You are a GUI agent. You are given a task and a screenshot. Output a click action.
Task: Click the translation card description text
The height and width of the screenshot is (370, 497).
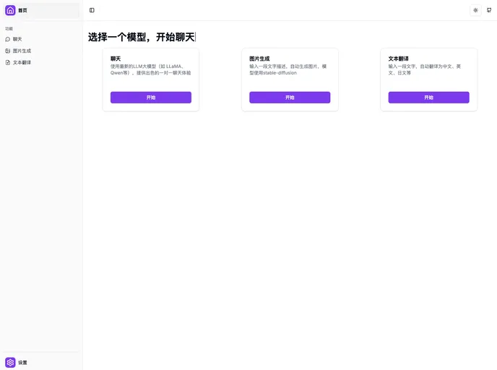coord(425,69)
